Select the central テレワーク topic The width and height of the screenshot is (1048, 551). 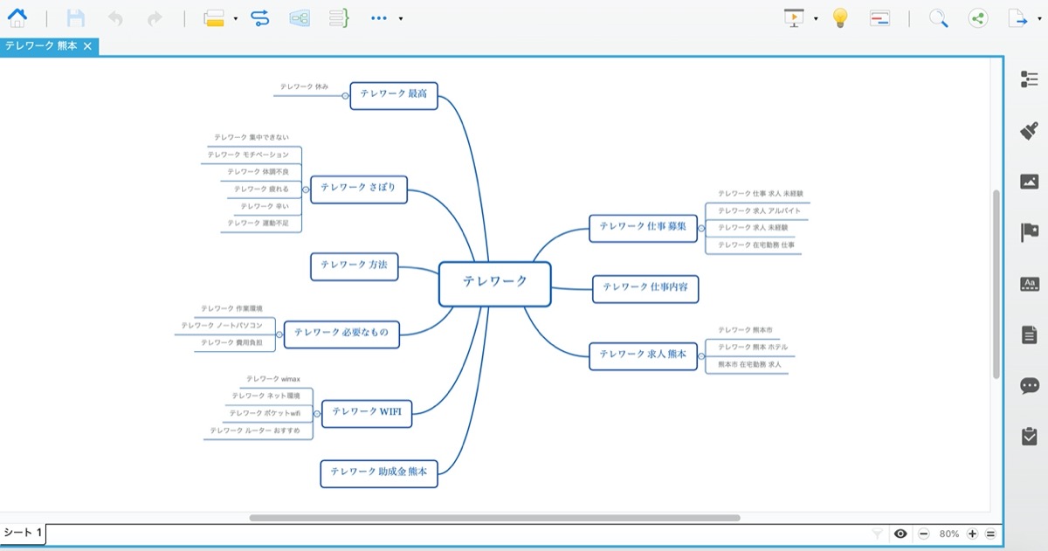[495, 284]
